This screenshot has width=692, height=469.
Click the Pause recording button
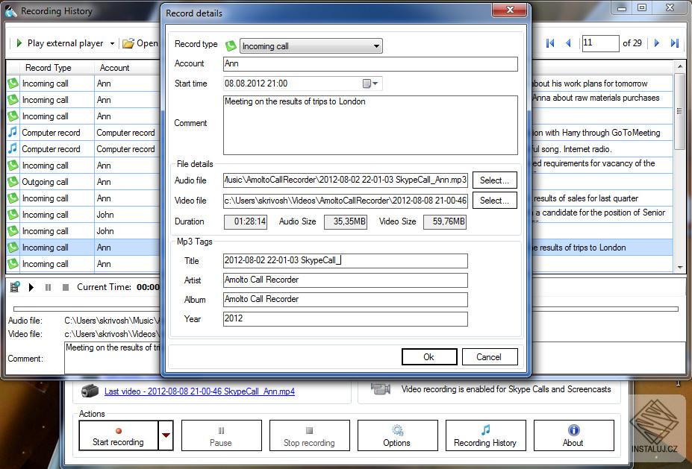click(x=221, y=435)
